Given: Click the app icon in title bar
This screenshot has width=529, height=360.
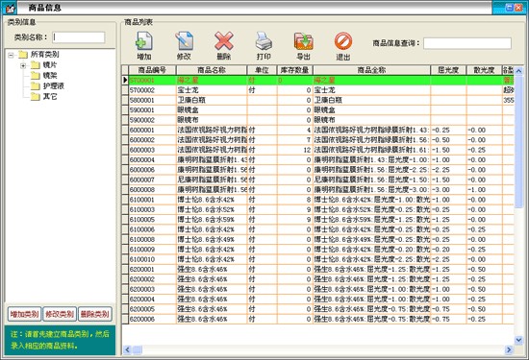Looking at the screenshot, I should click(x=11, y=8).
